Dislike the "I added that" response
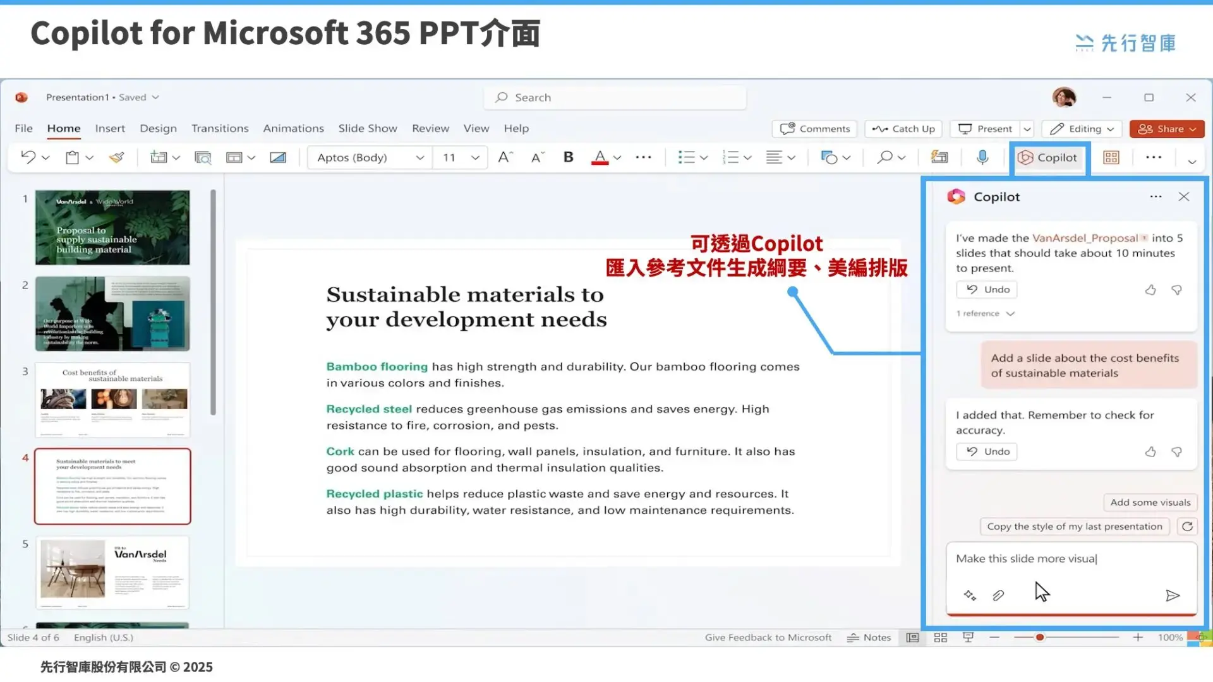1213x682 pixels. click(1176, 452)
